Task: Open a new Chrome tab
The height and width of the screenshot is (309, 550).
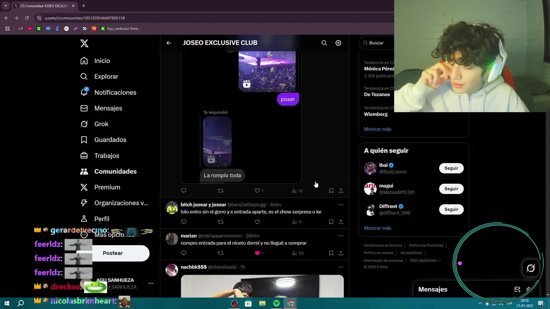Action: pyautogui.click(x=83, y=6)
